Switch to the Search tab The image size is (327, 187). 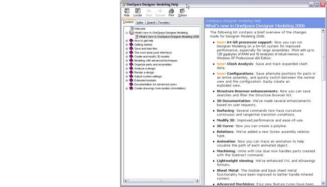(x=151, y=22)
